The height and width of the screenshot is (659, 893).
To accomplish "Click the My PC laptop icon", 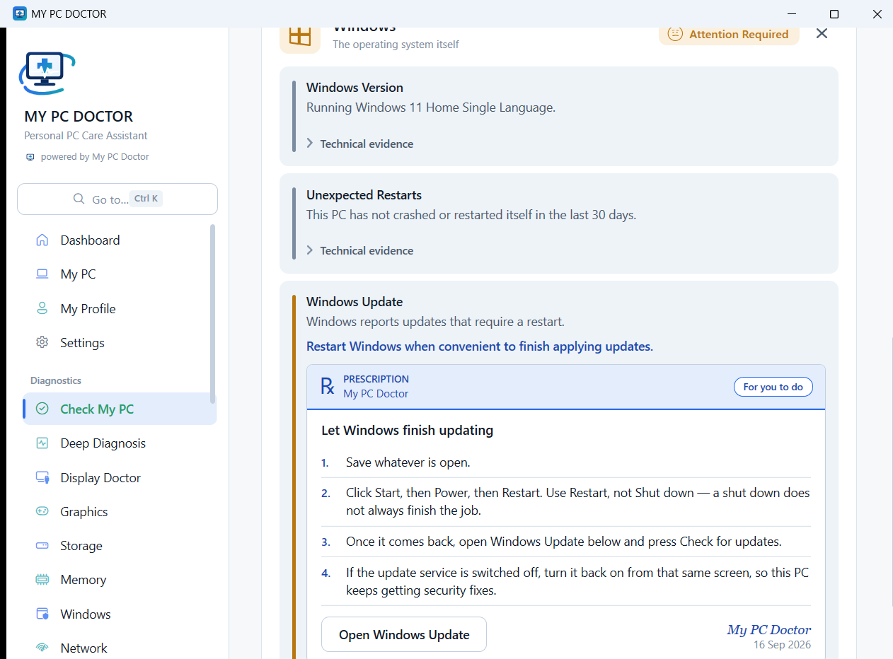I will click(42, 274).
